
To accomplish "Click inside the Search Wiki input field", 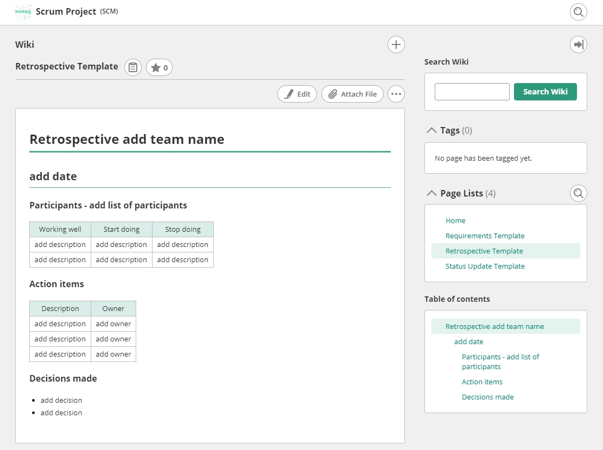I will pos(471,91).
